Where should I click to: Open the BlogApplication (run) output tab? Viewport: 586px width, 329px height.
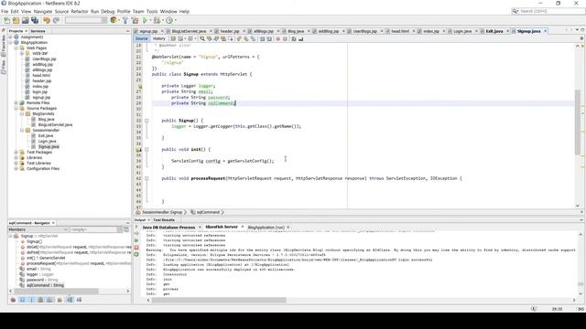[x=266, y=228]
